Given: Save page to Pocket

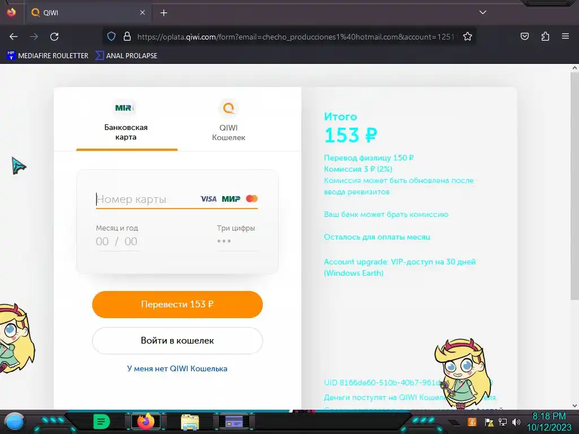Looking at the screenshot, I should point(525,37).
